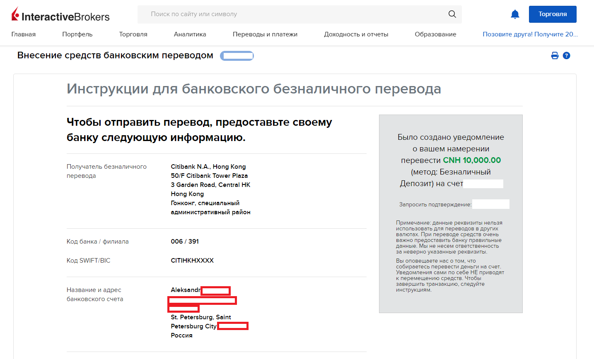Screen dimensions: 594x359
Task: Click the Позовите друга referral link
Action: point(530,34)
